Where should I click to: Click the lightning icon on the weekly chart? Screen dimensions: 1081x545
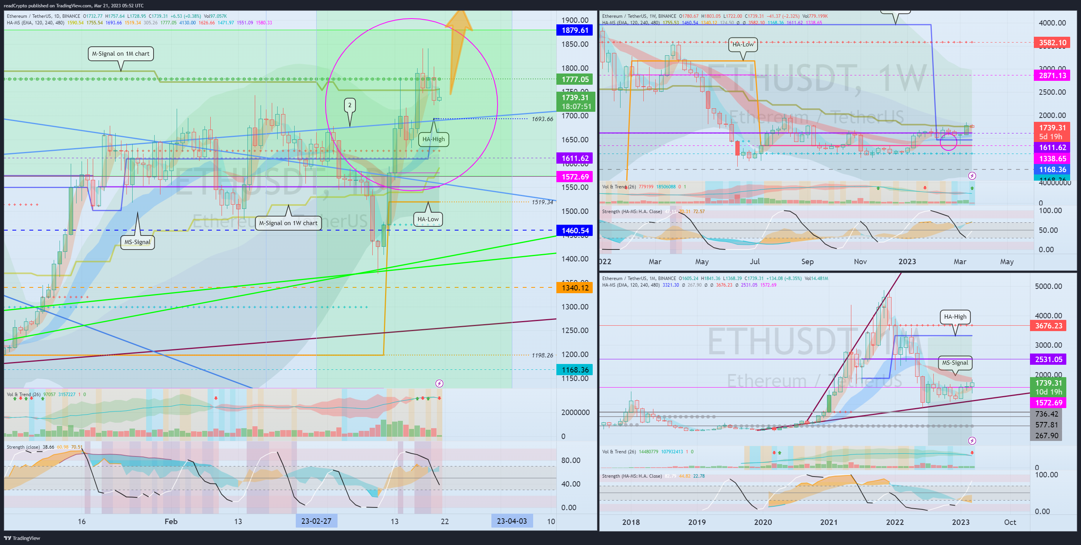(x=972, y=176)
